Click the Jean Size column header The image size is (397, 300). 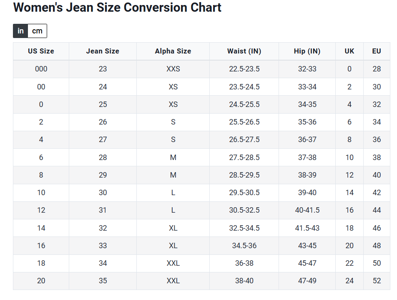[103, 51]
